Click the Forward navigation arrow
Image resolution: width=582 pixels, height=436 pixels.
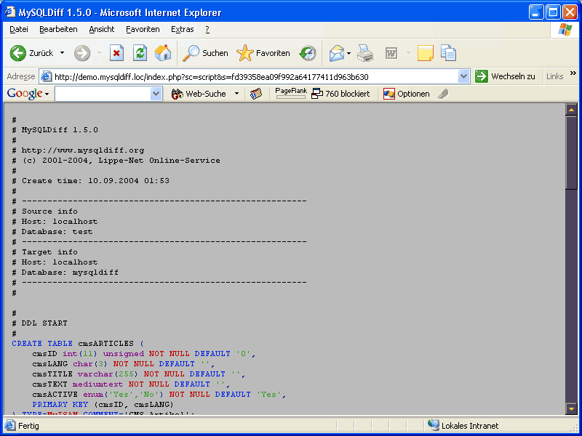(82, 53)
